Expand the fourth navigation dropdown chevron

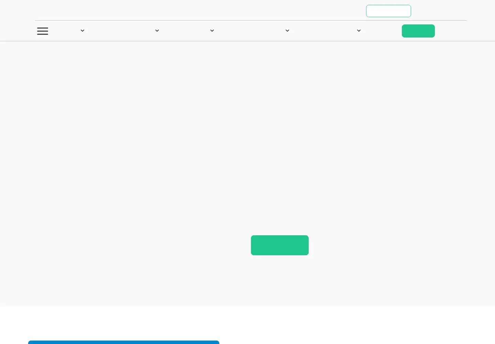287,31
